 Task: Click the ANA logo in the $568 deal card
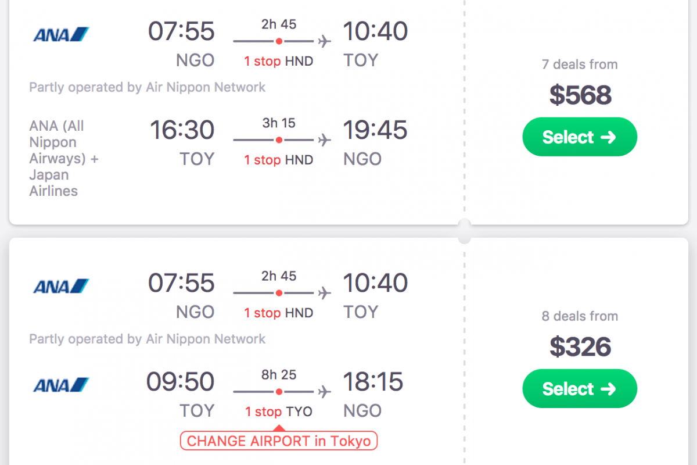[61, 35]
